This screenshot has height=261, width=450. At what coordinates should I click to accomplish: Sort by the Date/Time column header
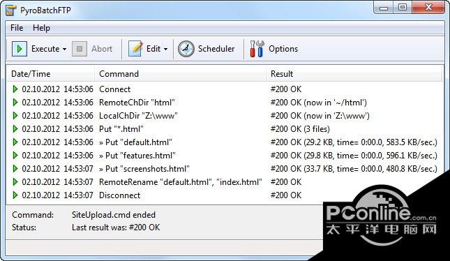(50, 74)
